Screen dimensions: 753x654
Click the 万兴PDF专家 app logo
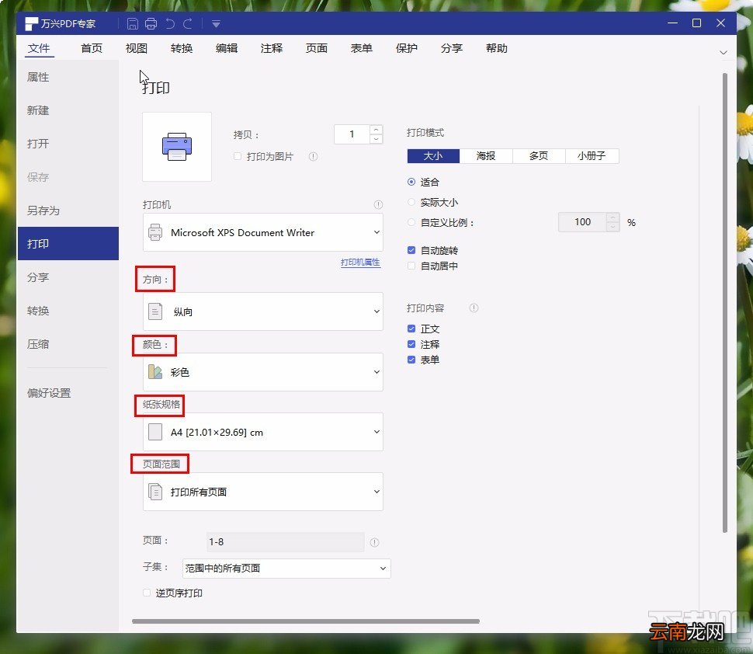31,23
